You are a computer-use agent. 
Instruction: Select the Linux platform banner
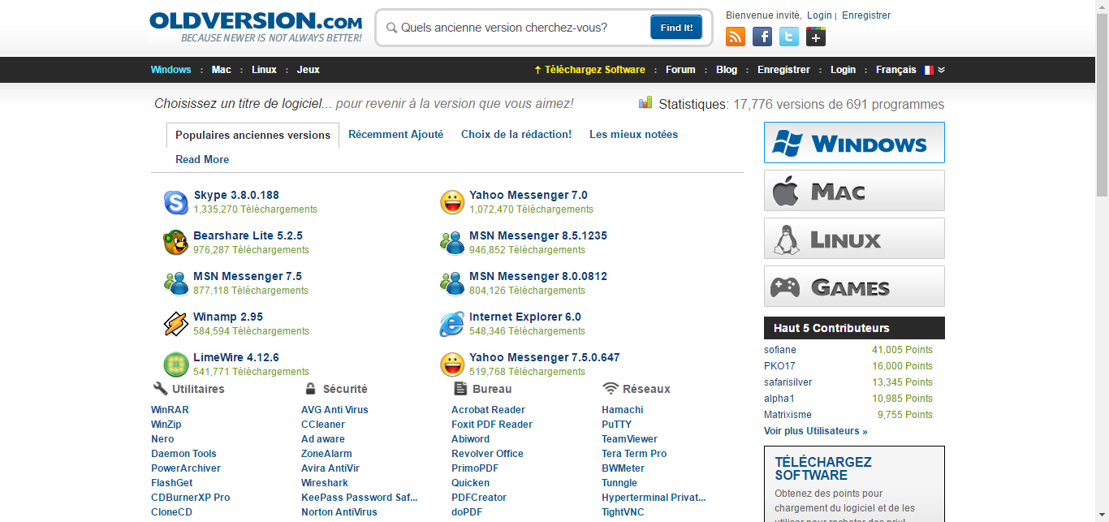coord(854,238)
